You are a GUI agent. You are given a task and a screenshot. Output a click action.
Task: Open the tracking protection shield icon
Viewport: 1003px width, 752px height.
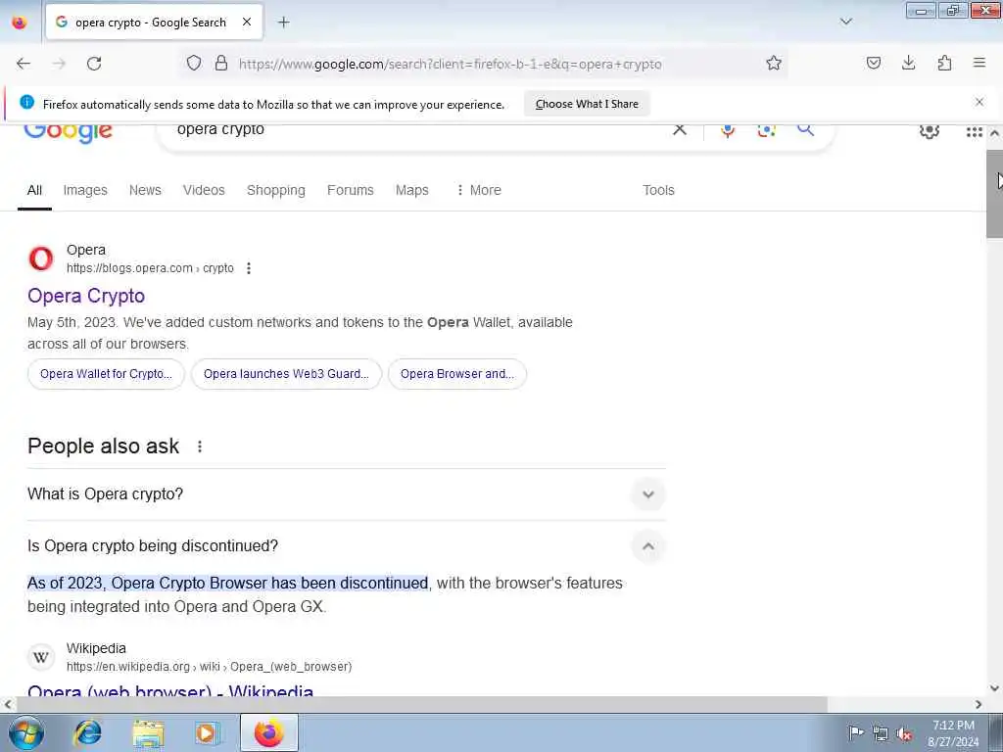tap(194, 63)
